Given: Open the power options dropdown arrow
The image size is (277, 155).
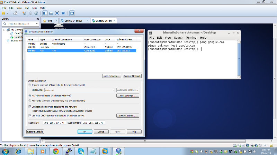Looking at the screenshot, I should [8, 13].
